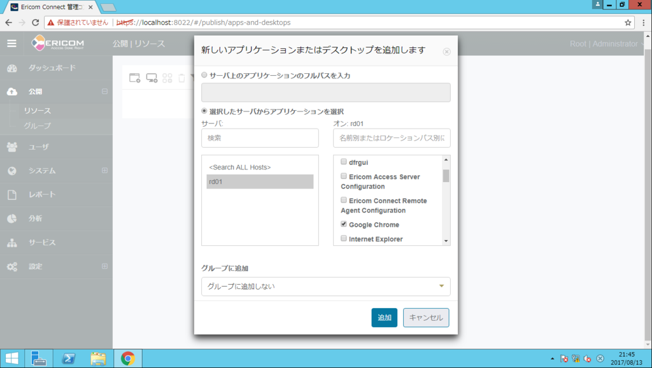
Task: Select the rd01 server entry
Action: click(x=260, y=181)
